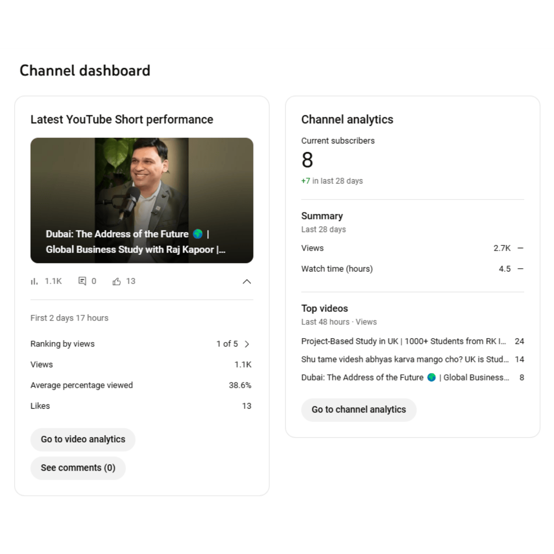Viewport: 554px width, 554px height.
Task: Click See comments (0) button
Action: click(78, 468)
